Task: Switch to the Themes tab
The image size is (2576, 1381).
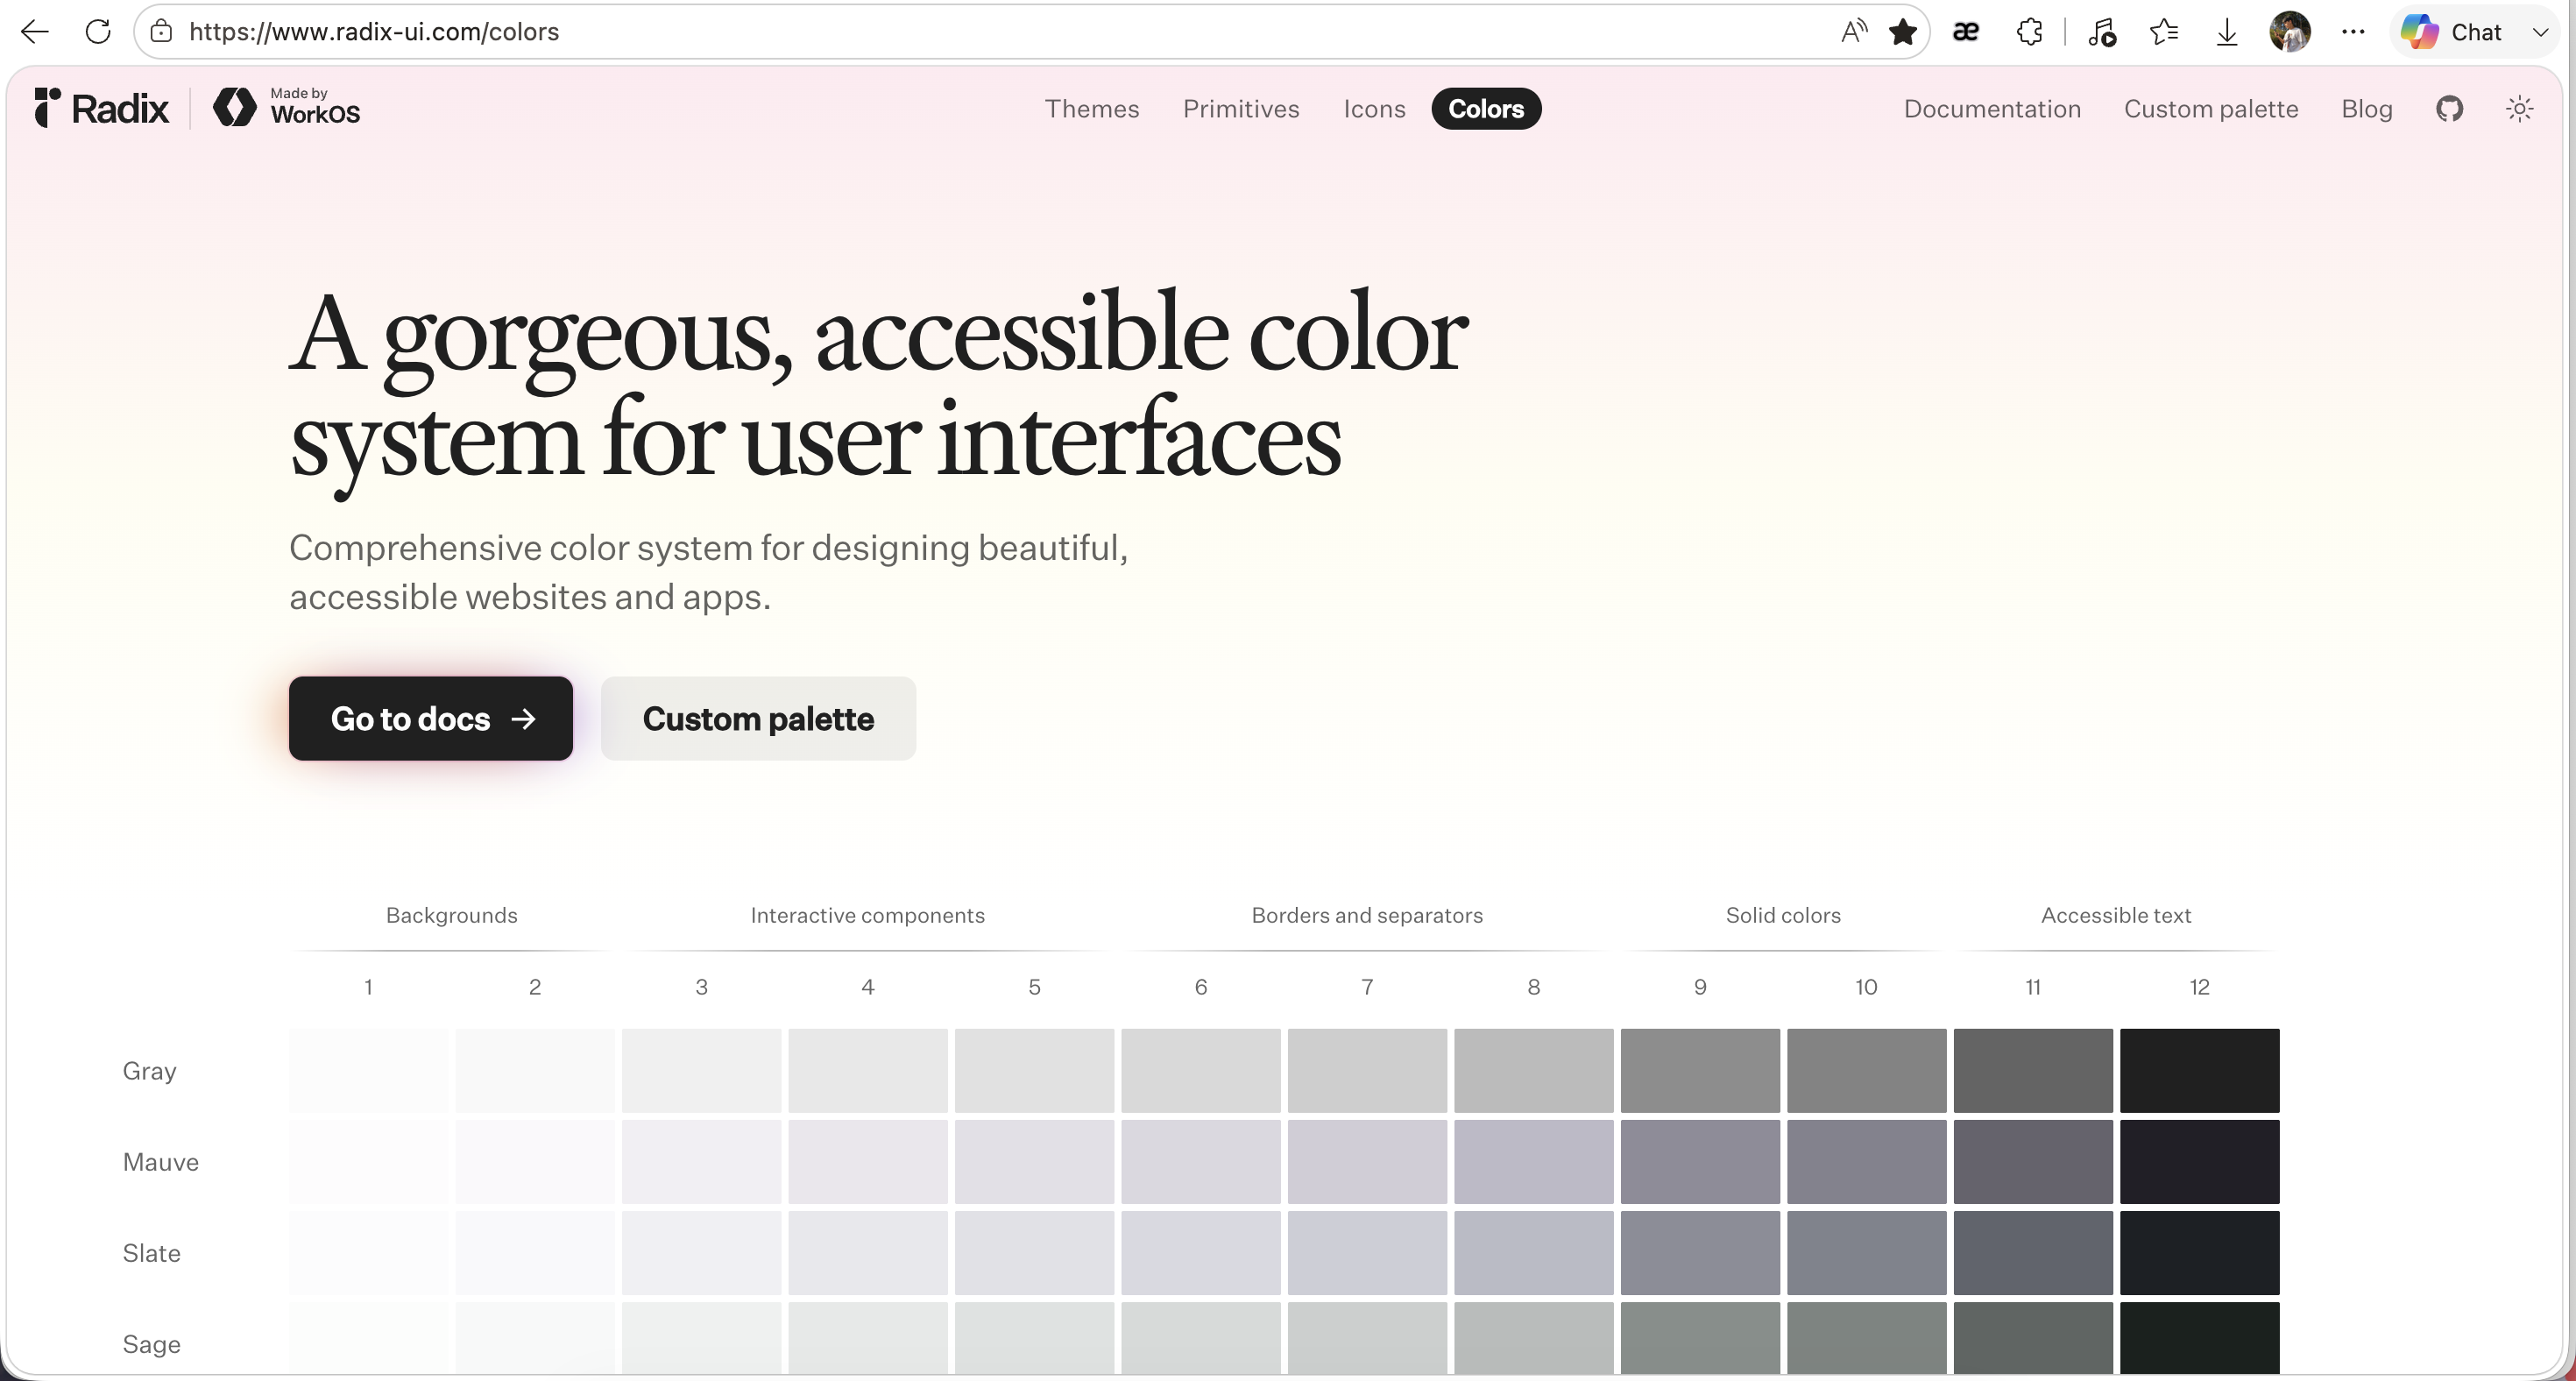Action: click(1092, 109)
